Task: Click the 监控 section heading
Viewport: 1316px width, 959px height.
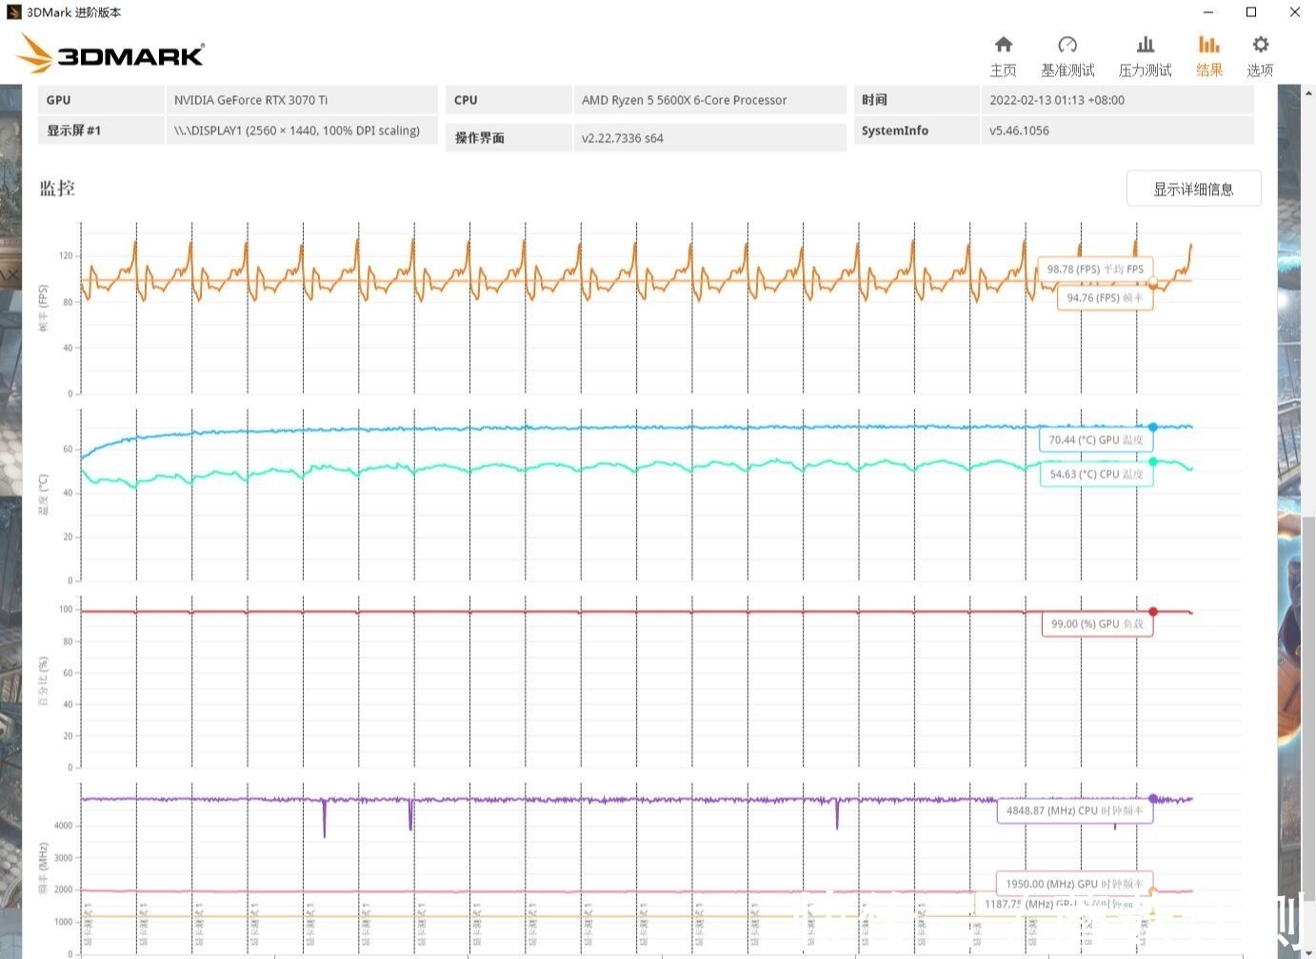Action: 57,189
